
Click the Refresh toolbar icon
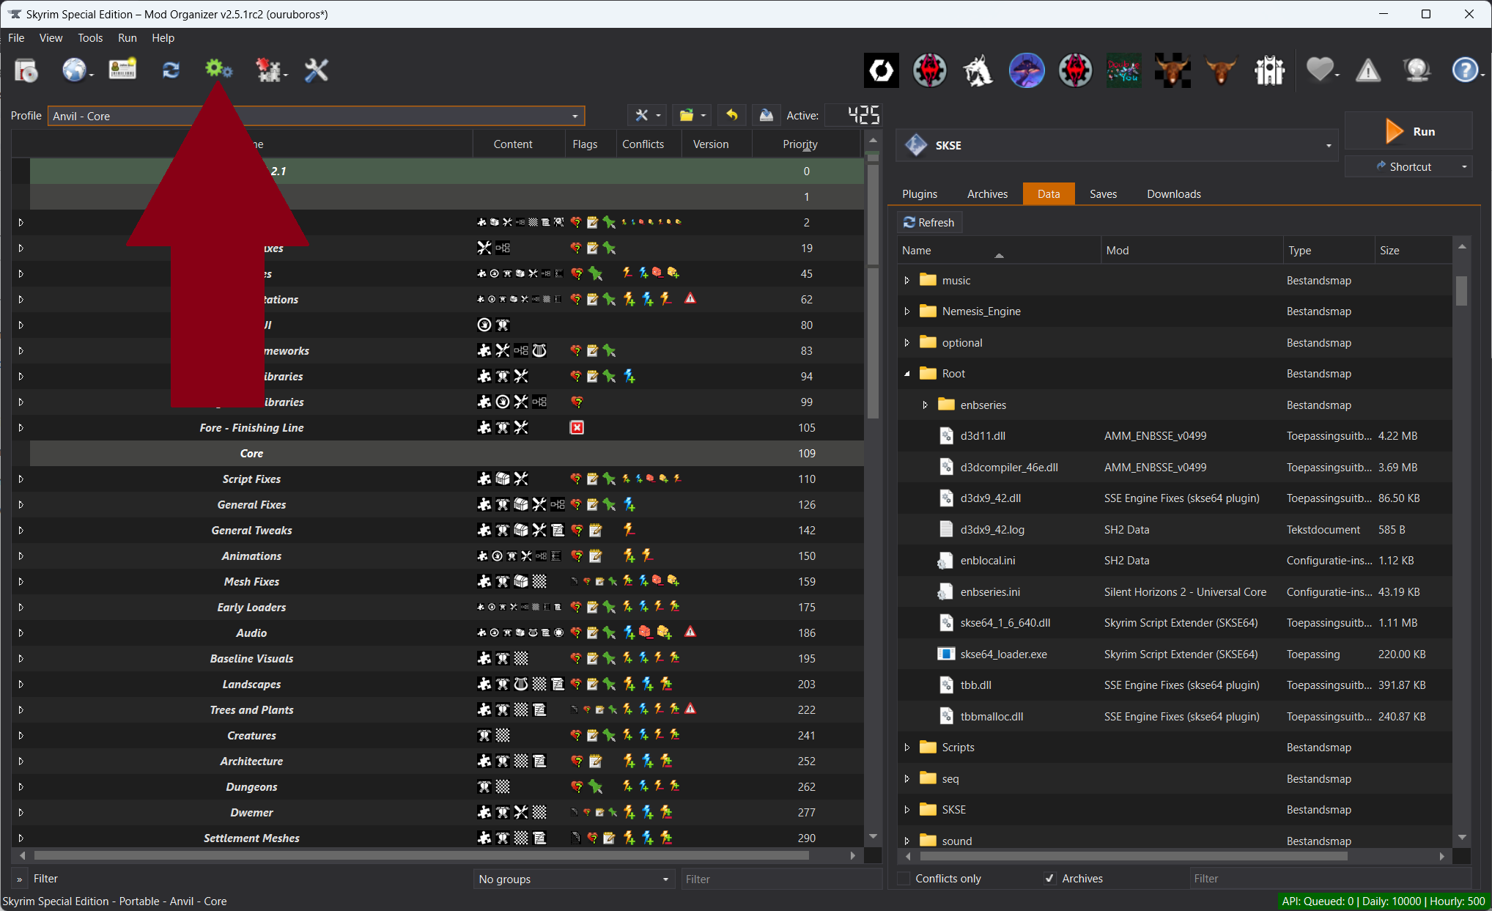click(x=171, y=70)
